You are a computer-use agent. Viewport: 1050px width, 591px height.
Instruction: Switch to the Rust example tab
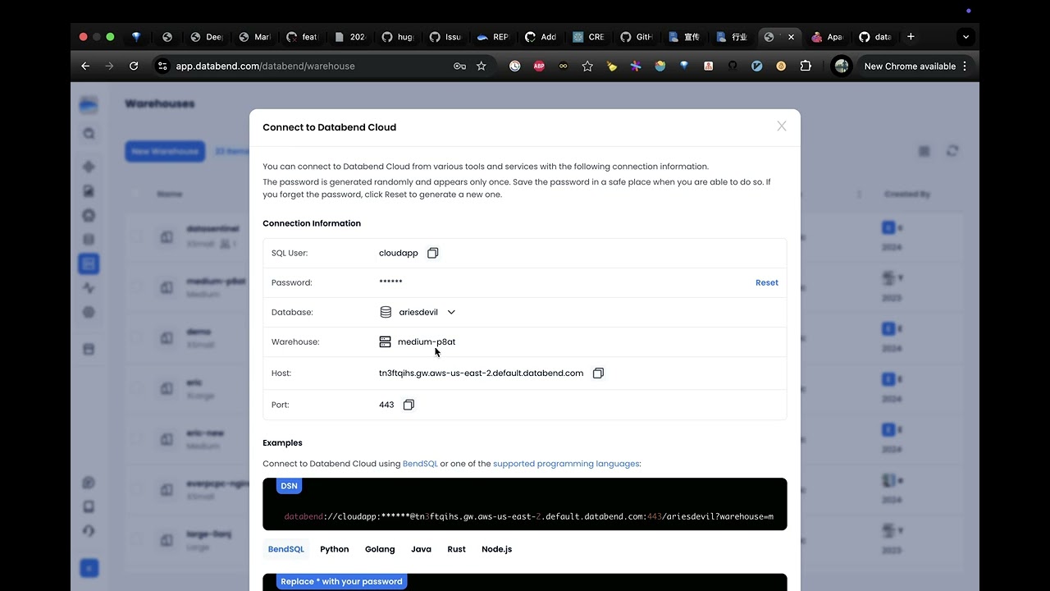[x=457, y=549]
